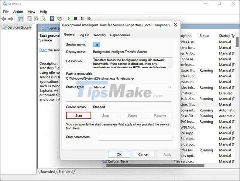This screenshot has width=240, height=181.
Task: Switch to the General tab
Action: (x=69, y=34)
